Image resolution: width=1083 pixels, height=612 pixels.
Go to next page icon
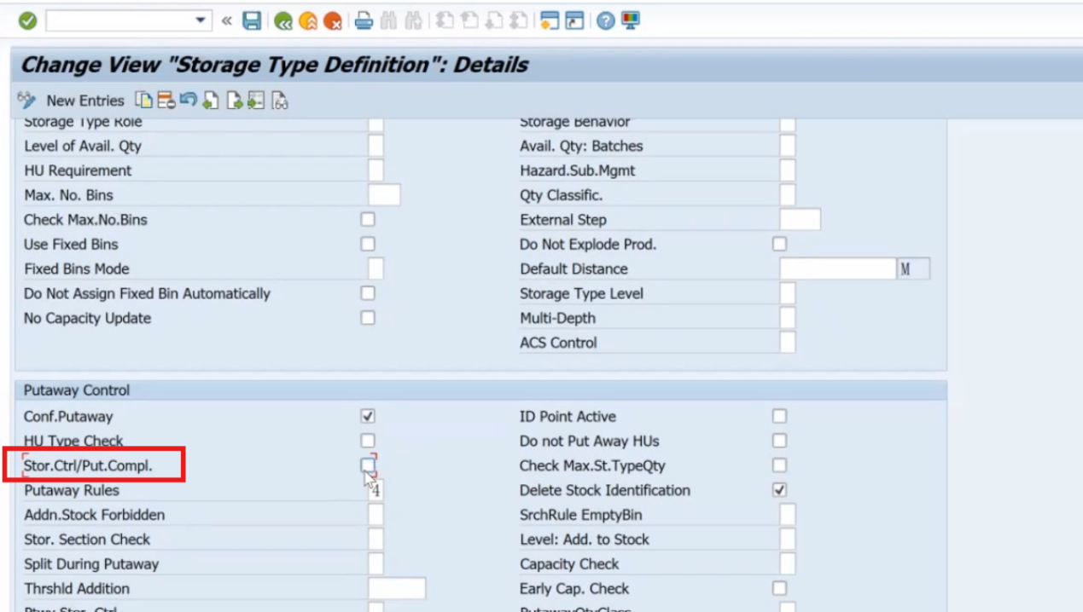(x=493, y=20)
